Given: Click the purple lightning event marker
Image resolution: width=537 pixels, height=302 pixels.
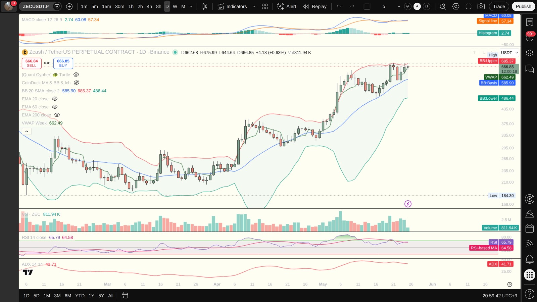Looking at the screenshot, I should click(408, 204).
